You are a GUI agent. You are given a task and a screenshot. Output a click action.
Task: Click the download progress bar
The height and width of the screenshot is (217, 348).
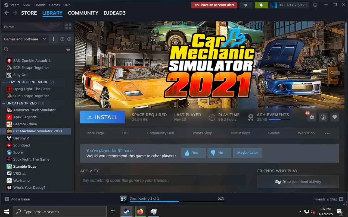point(177,202)
